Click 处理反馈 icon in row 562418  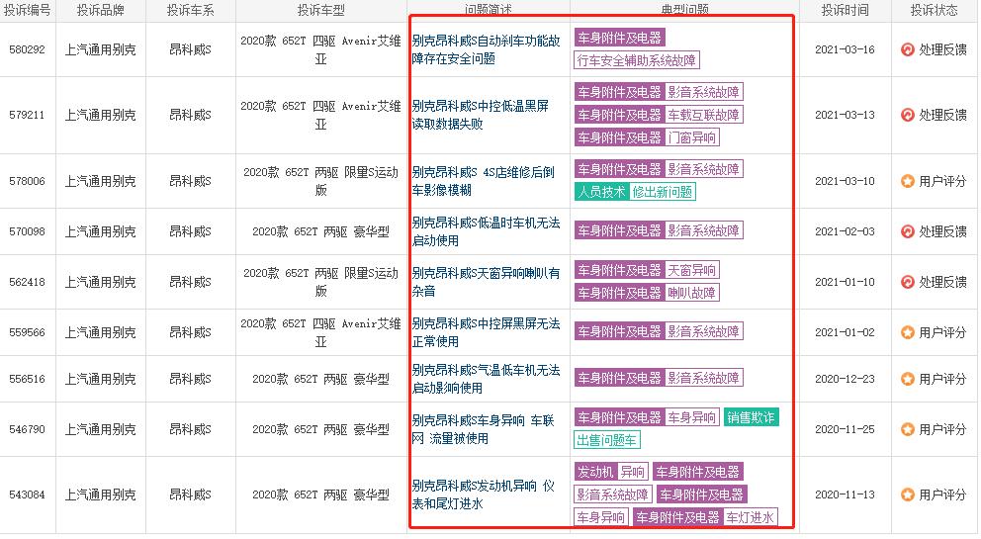pyautogui.click(x=907, y=282)
